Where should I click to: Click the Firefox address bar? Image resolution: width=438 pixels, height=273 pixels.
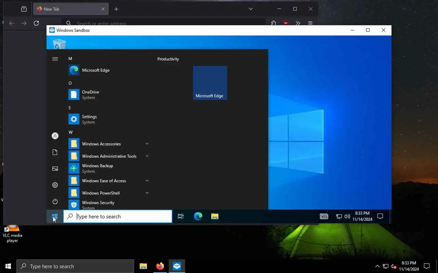(x=163, y=23)
